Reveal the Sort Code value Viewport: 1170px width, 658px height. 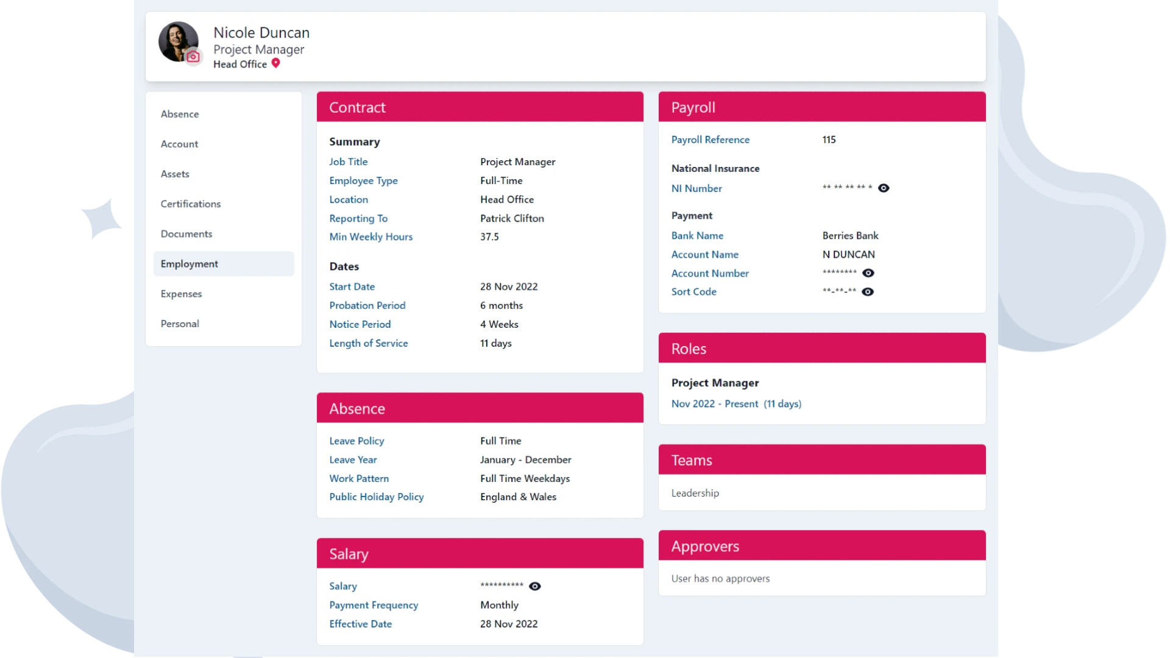(x=868, y=291)
